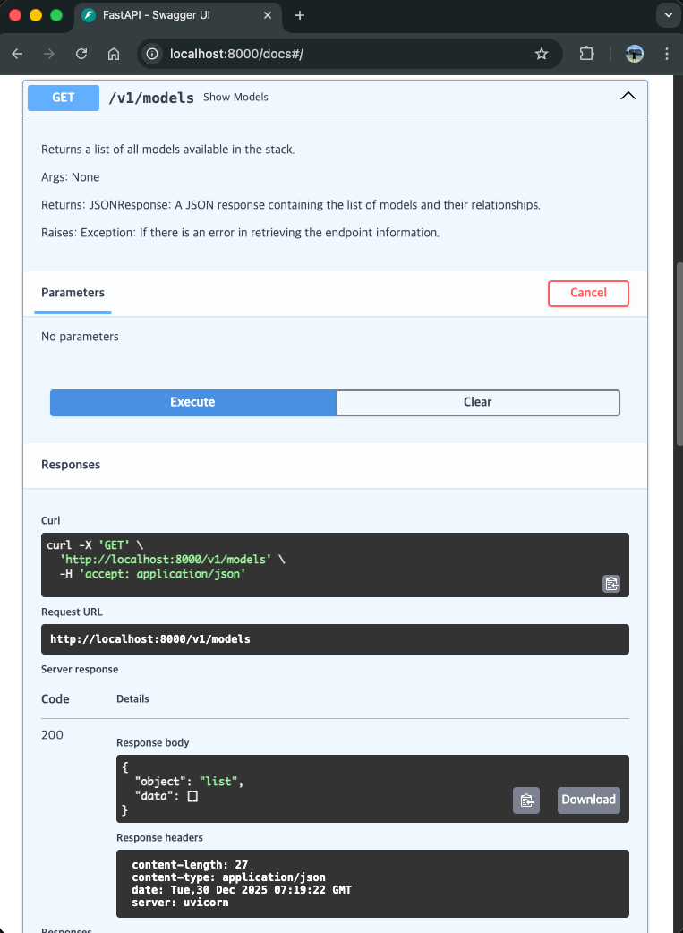
Task: Click the "Details" column header
Action: 132,698
